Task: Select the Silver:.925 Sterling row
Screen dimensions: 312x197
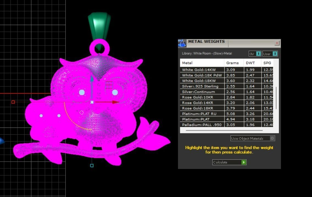Action: [226, 86]
